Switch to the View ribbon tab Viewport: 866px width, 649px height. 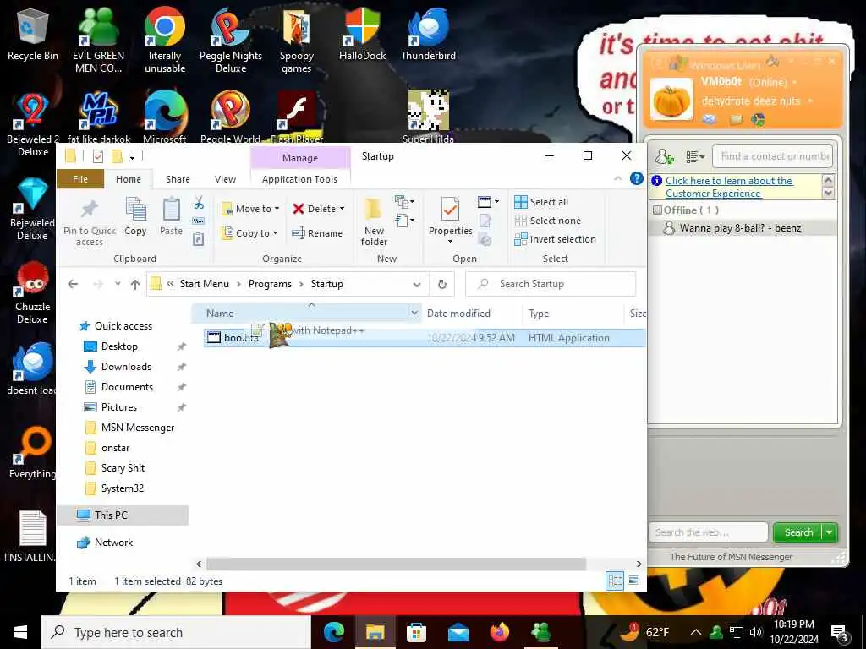225,179
